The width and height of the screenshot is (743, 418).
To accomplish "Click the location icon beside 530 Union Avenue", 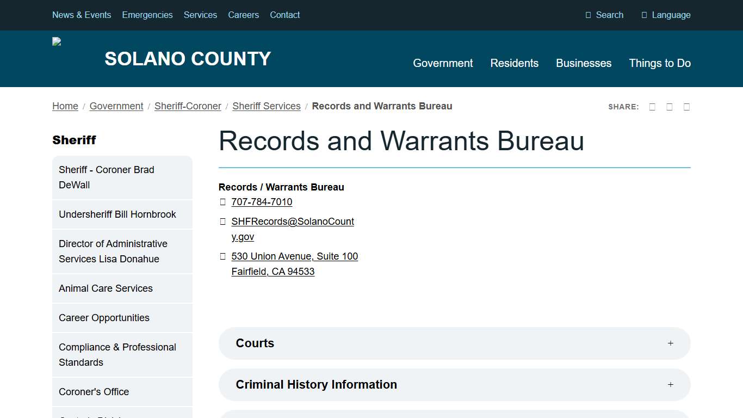I will [222, 256].
